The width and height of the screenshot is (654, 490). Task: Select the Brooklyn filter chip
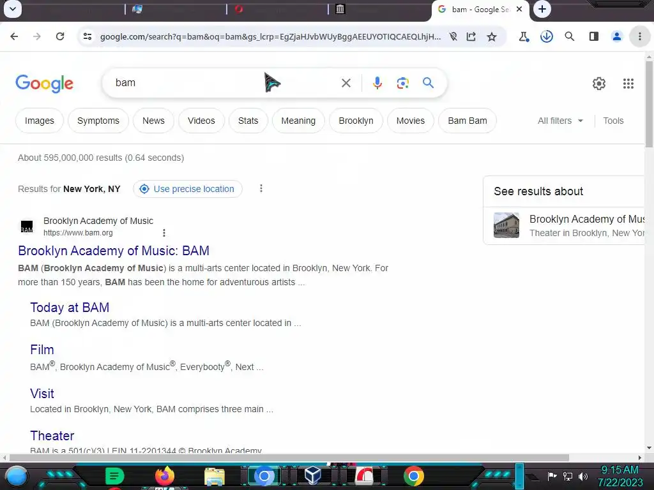(x=356, y=121)
